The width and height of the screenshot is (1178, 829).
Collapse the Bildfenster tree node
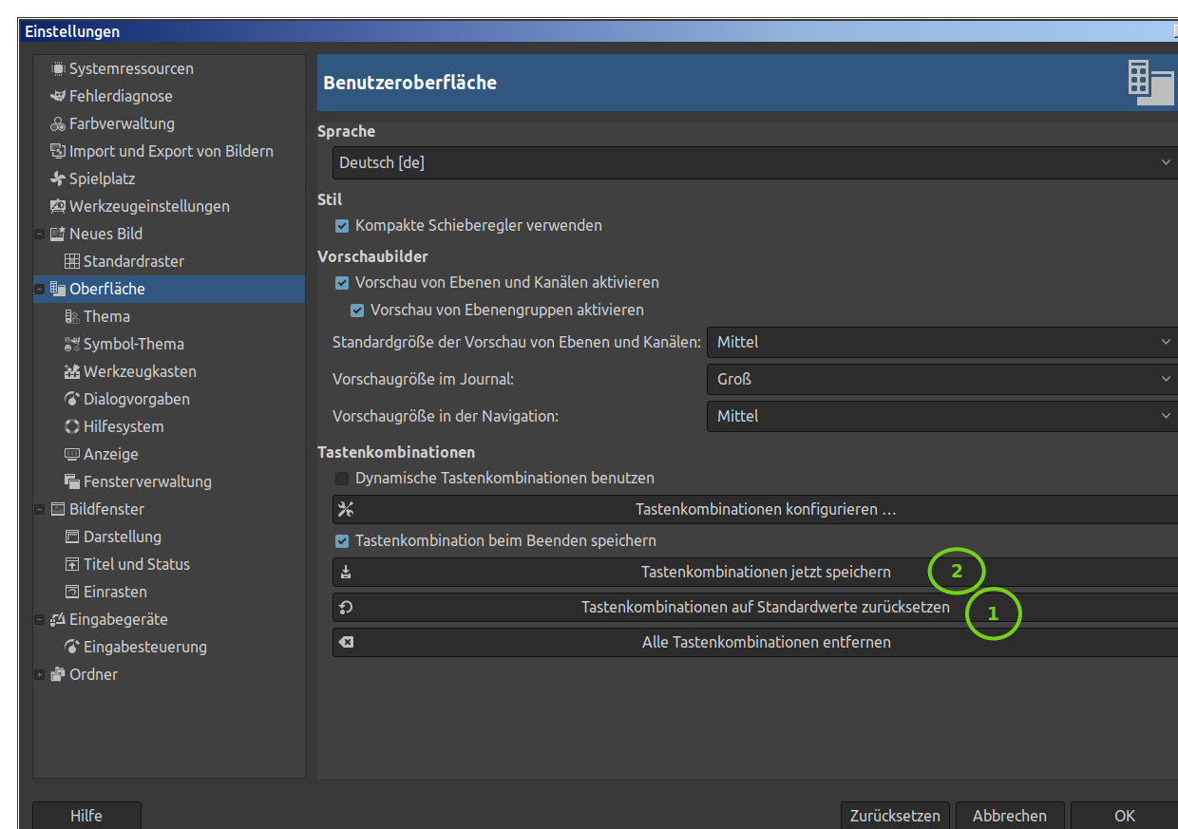coord(40,510)
